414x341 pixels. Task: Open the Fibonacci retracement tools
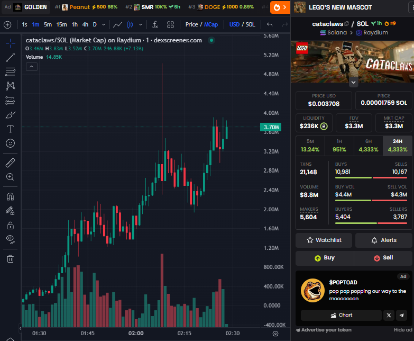pos(10,71)
